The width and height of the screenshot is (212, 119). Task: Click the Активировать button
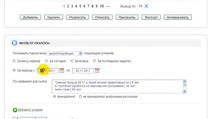click(178, 17)
